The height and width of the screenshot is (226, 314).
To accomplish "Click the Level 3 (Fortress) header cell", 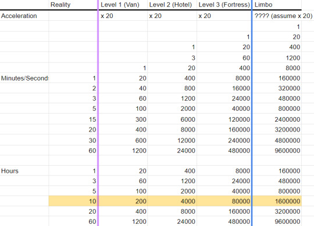I will (224, 5).
